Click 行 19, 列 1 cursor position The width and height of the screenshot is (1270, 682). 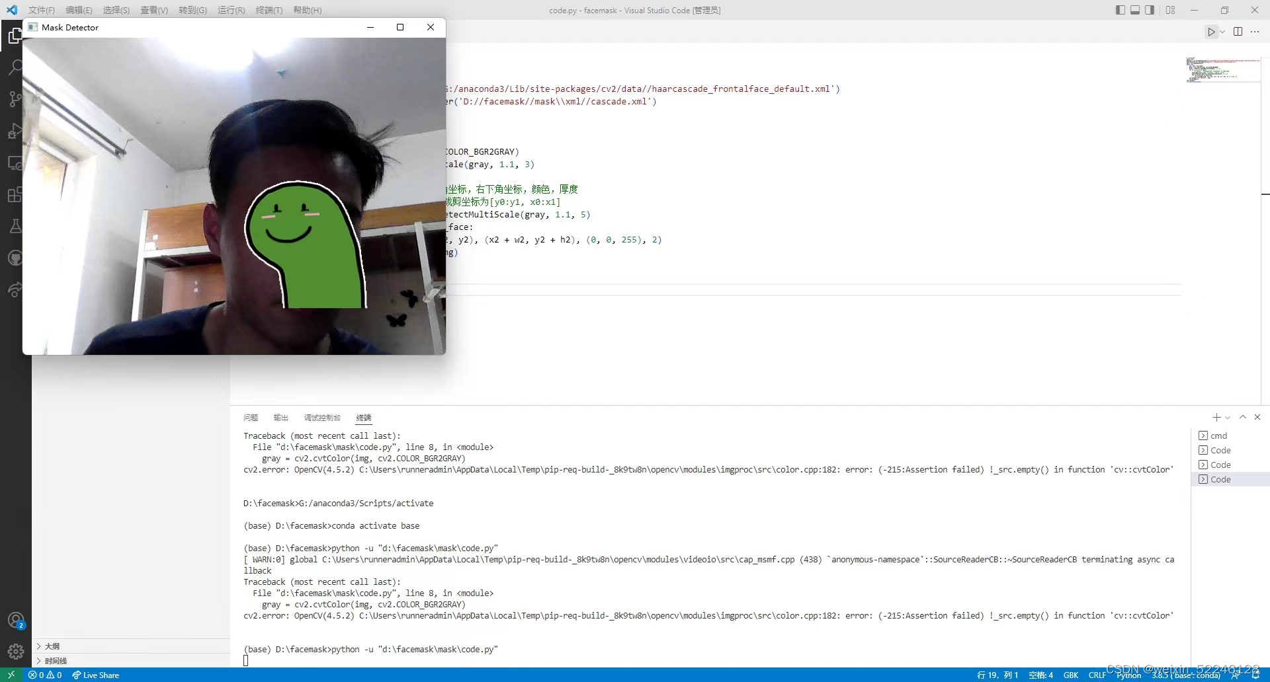point(997,675)
